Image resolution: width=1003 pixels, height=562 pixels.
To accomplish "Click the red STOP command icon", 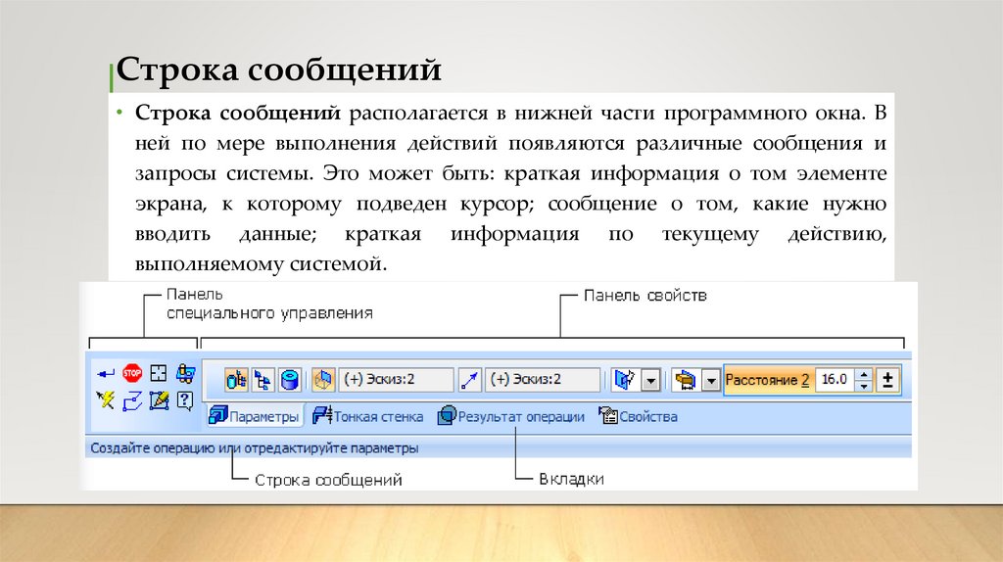I will (132, 373).
